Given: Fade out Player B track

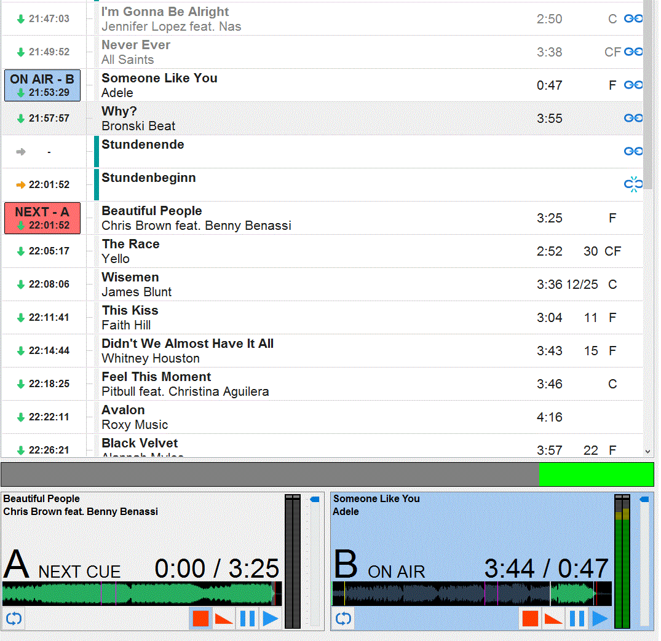Looking at the screenshot, I should (x=553, y=618).
